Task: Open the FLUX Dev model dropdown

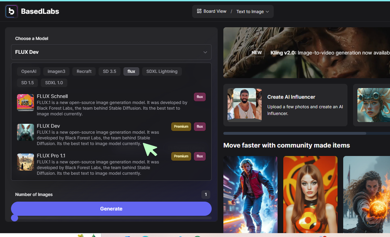Action: click(x=111, y=52)
